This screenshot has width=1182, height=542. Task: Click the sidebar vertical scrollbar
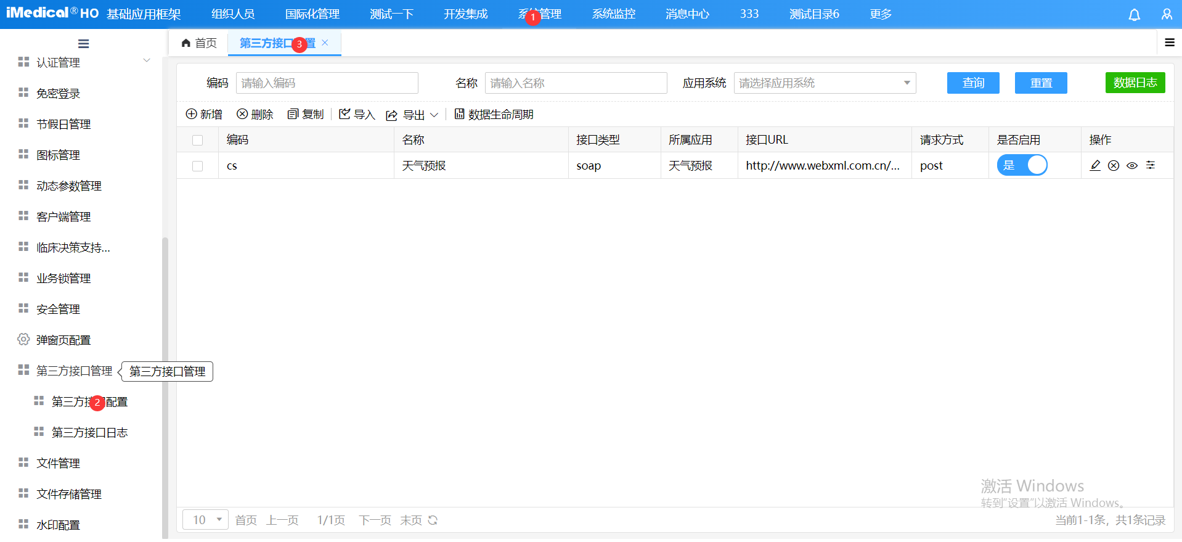(x=165, y=387)
